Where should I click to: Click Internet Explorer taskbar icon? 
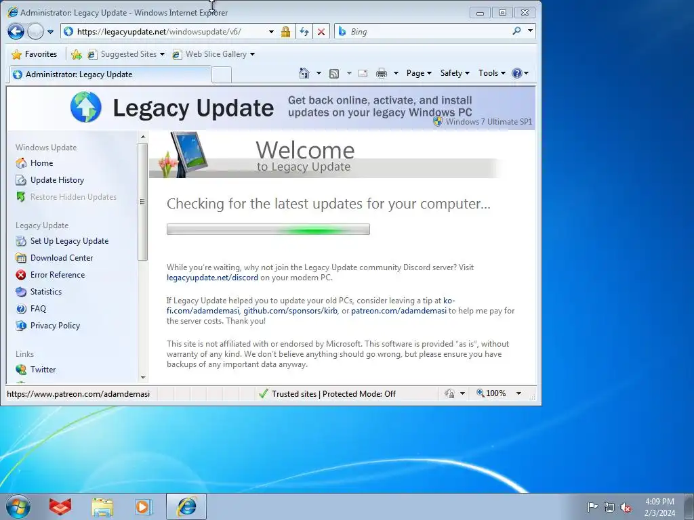click(x=186, y=506)
